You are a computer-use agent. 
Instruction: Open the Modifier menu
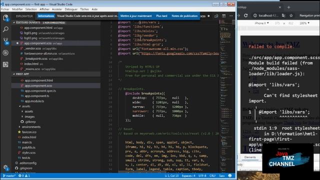click(17, 9)
